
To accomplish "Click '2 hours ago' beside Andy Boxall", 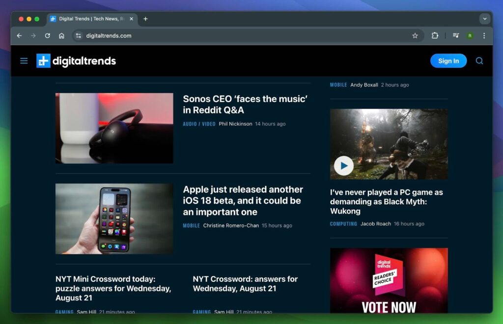I will (x=395, y=85).
